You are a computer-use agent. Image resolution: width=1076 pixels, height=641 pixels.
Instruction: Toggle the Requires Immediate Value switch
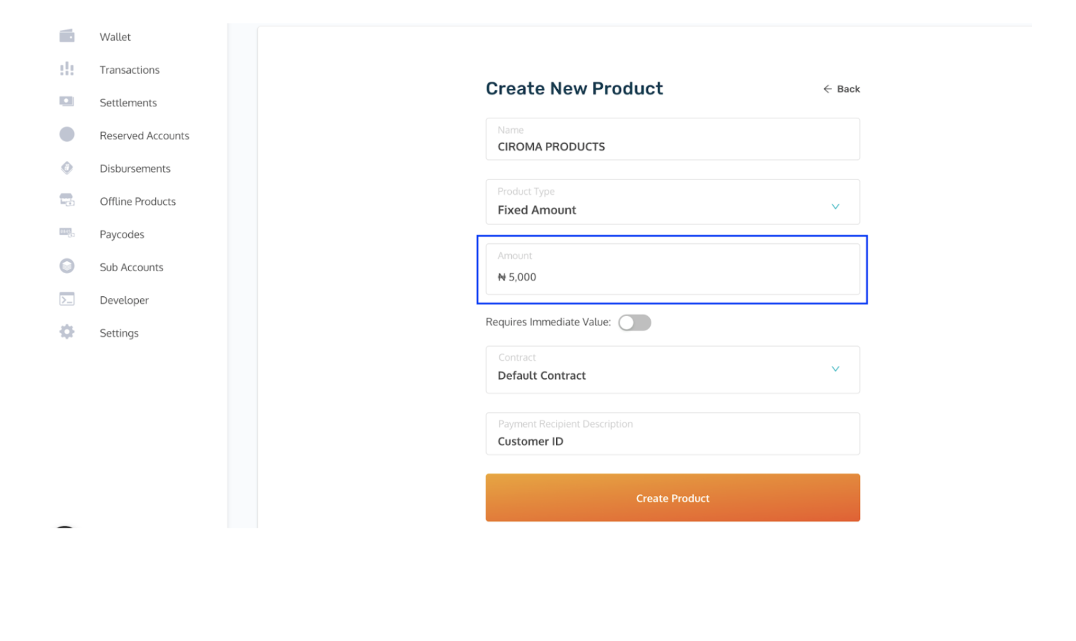tap(634, 322)
